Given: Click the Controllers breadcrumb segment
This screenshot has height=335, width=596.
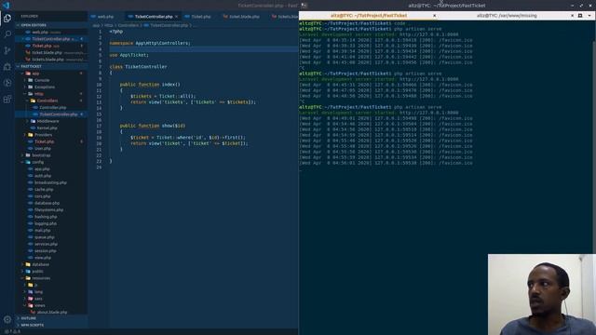Looking at the screenshot, I should click(129, 25).
